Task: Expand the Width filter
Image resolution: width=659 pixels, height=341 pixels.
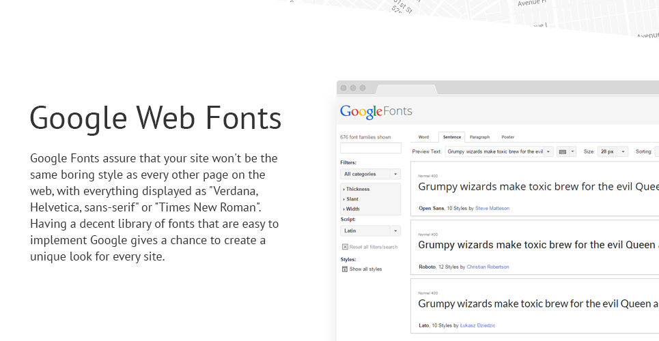Action: tap(352, 209)
